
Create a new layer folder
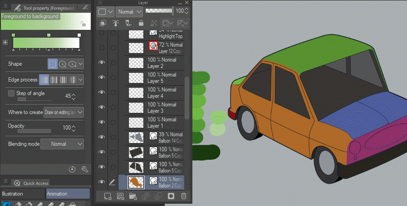(133, 196)
